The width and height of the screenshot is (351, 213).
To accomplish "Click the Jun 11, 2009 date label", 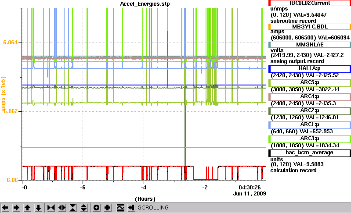I will tap(250, 194).
